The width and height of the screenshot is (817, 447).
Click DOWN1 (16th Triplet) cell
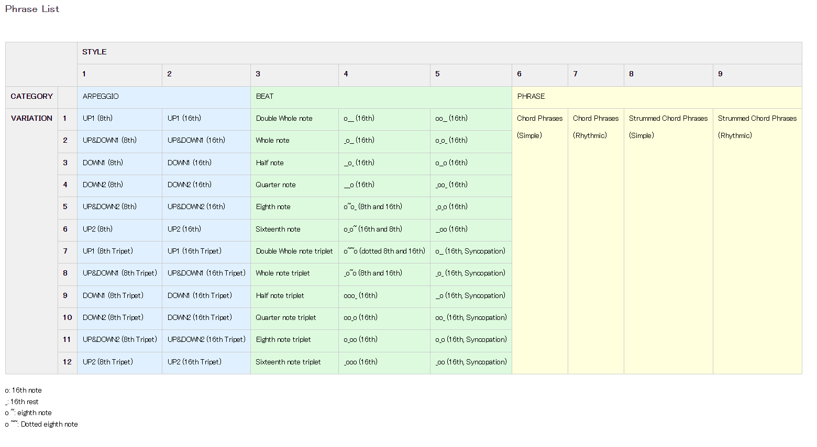tap(206, 296)
